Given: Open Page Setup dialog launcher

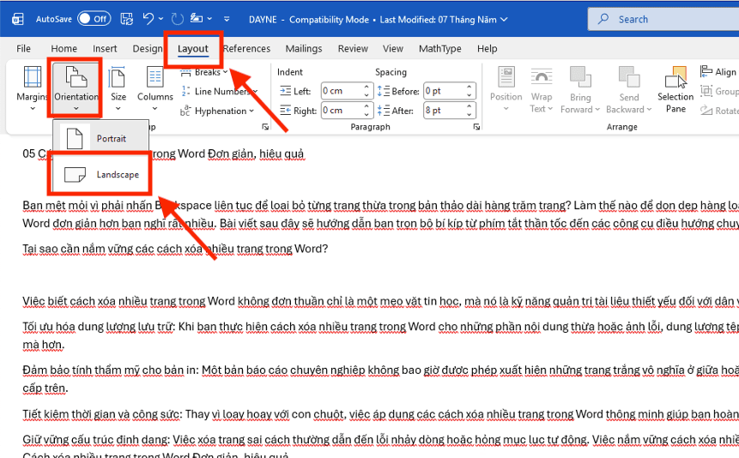Looking at the screenshot, I should point(265,127).
